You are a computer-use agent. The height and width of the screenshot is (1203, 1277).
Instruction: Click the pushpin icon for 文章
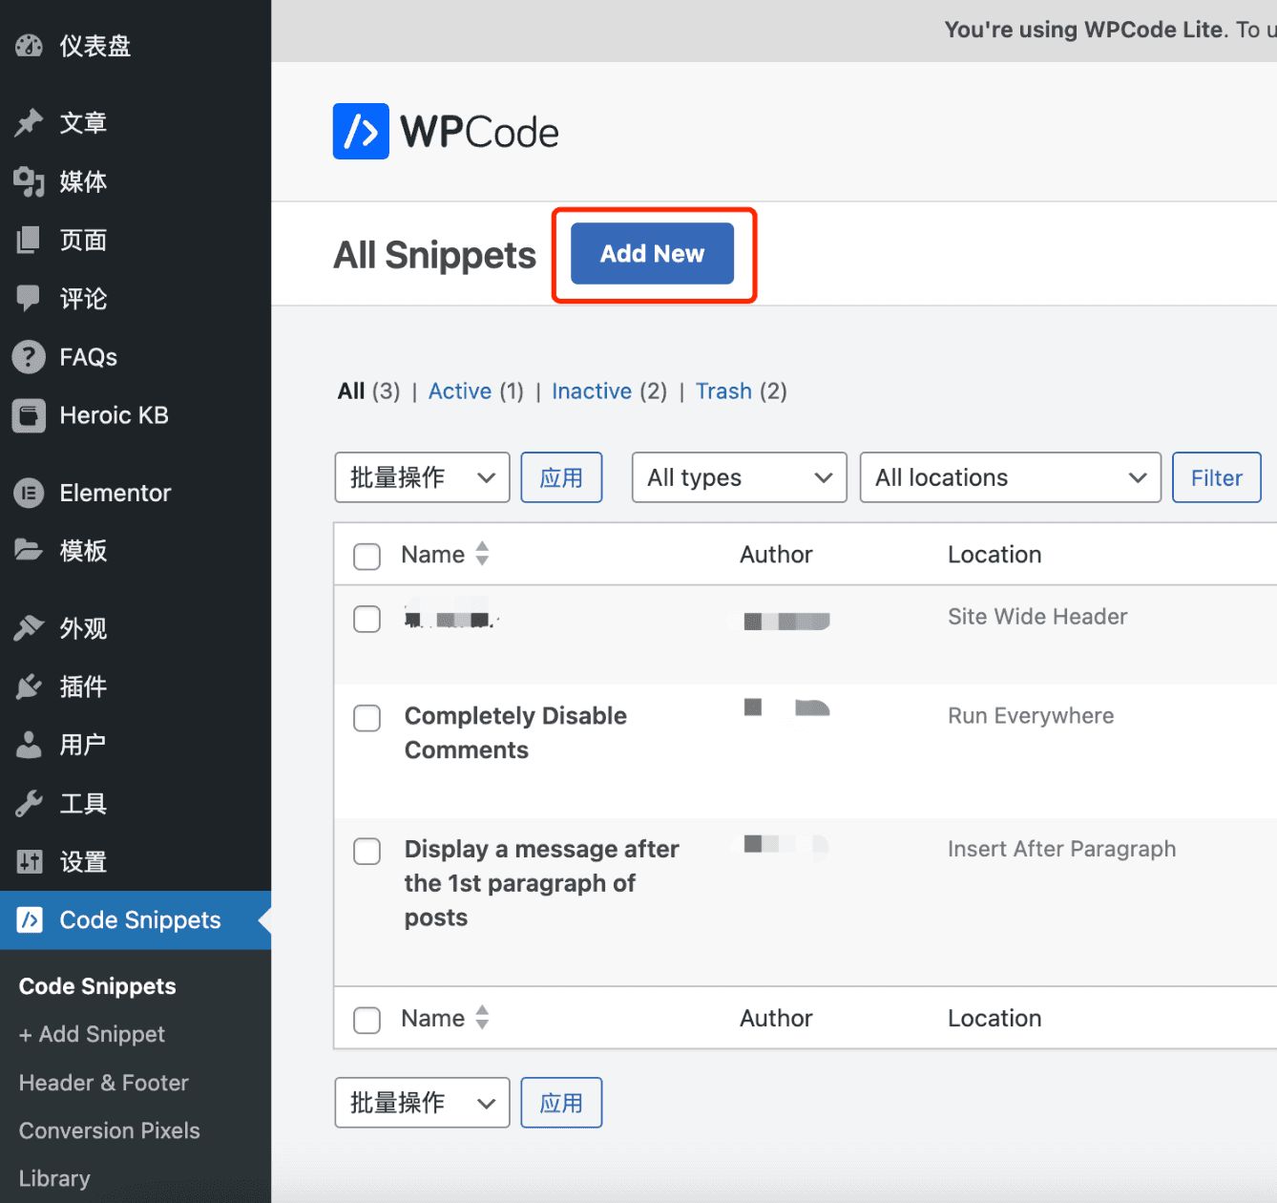(x=29, y=122)
